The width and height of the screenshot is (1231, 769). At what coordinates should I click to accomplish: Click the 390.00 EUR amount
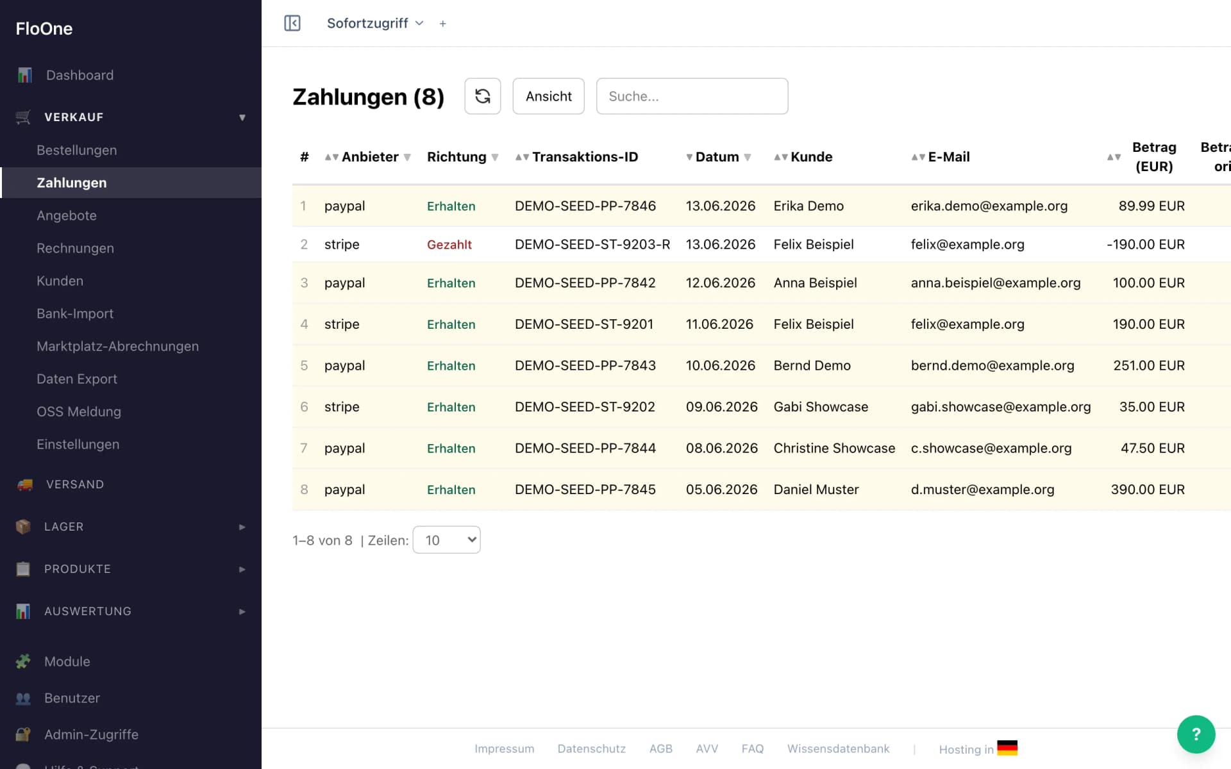point(1148,490)
